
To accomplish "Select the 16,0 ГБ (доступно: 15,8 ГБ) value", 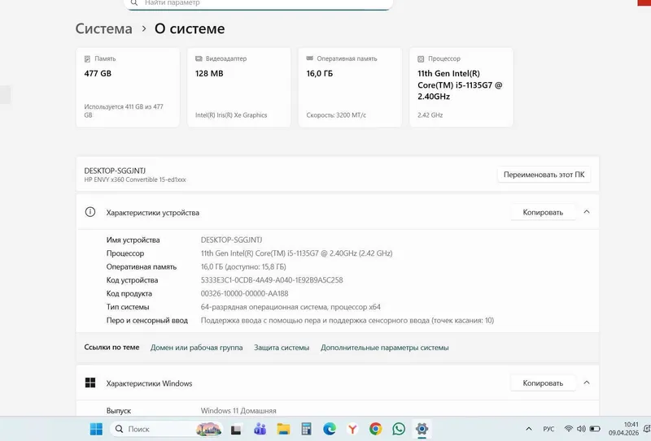I will (243, 266).
